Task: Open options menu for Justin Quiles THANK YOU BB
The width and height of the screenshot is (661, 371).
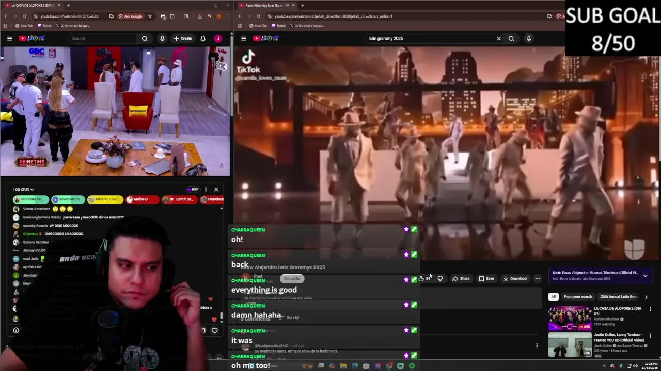Action: tap(650, 336)
